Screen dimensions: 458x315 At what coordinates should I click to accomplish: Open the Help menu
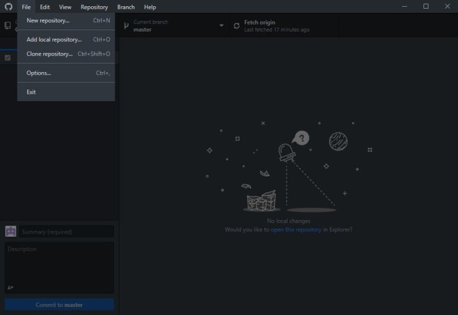pyautogui.click(x=150, y=7)
